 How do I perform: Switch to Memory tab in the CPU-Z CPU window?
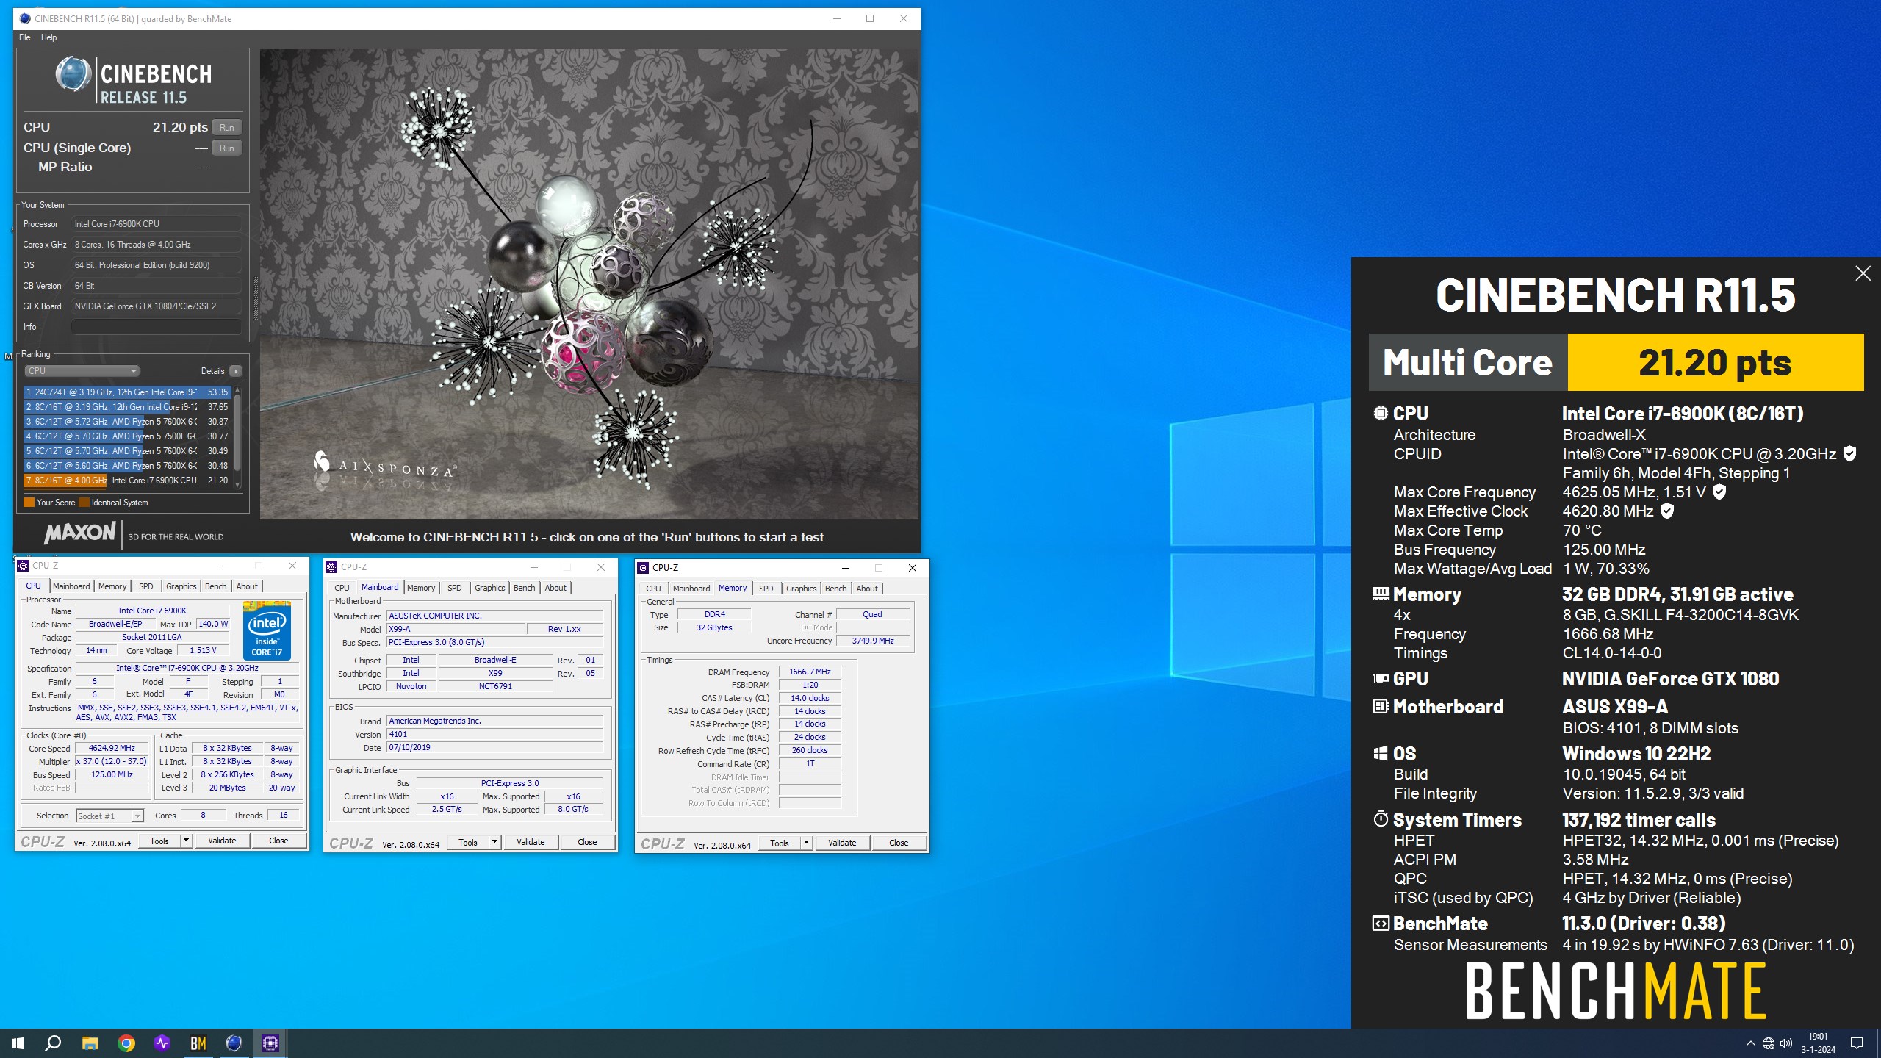click(x=112, y=586)
